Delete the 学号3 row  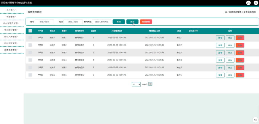(240, 53)
